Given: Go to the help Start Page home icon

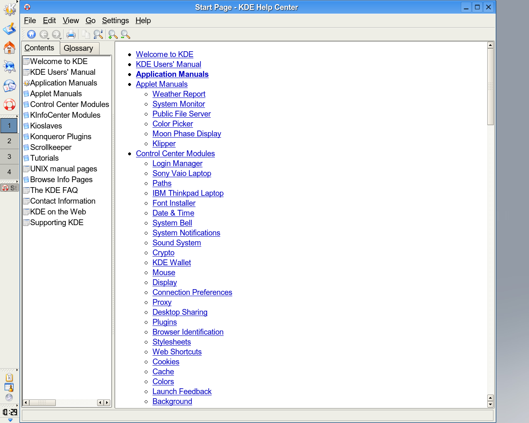Looking at the screenshot, I should click(31, 34).
